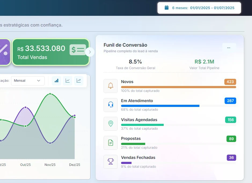Screen dimensions: 252x183
Task: Click the document icon beside Propostas
Action: (x=111, y=143)
